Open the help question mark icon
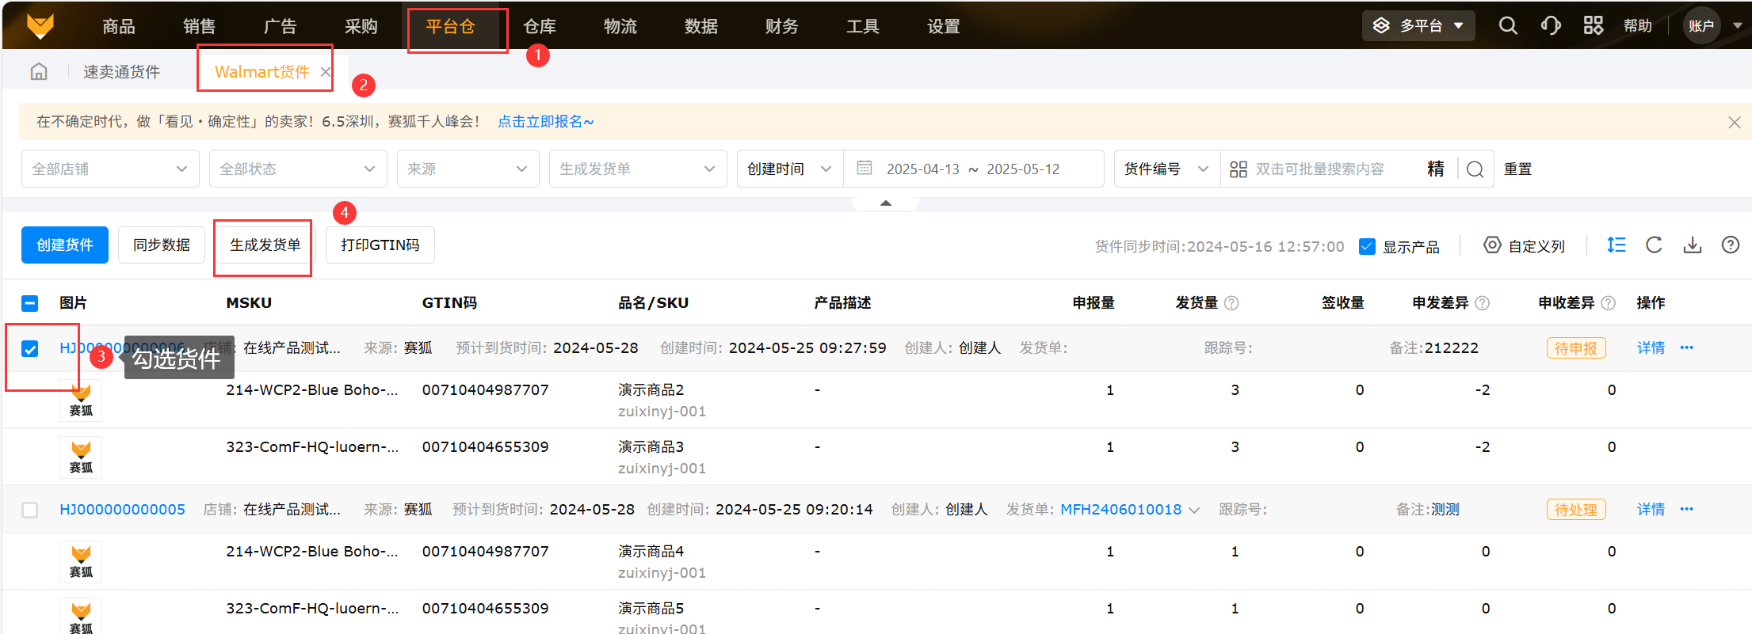 pyautogui.click(x=1730, y=245)
